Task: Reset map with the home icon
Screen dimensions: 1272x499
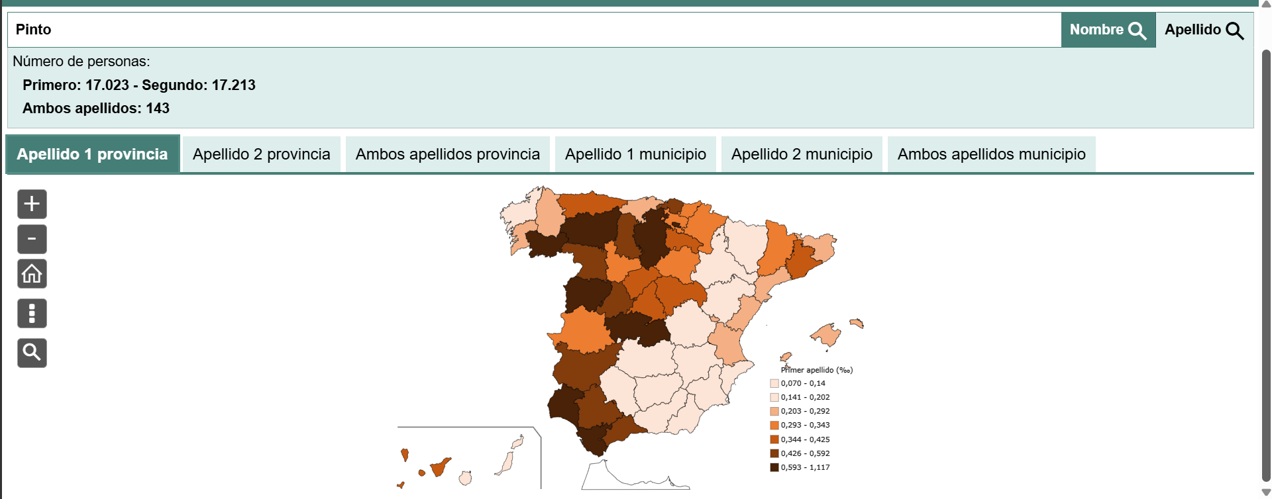Action: coord(32,274)
